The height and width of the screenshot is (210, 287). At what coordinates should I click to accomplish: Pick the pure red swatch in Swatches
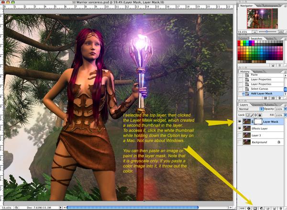pyautogui.click(x=239, y=42)
